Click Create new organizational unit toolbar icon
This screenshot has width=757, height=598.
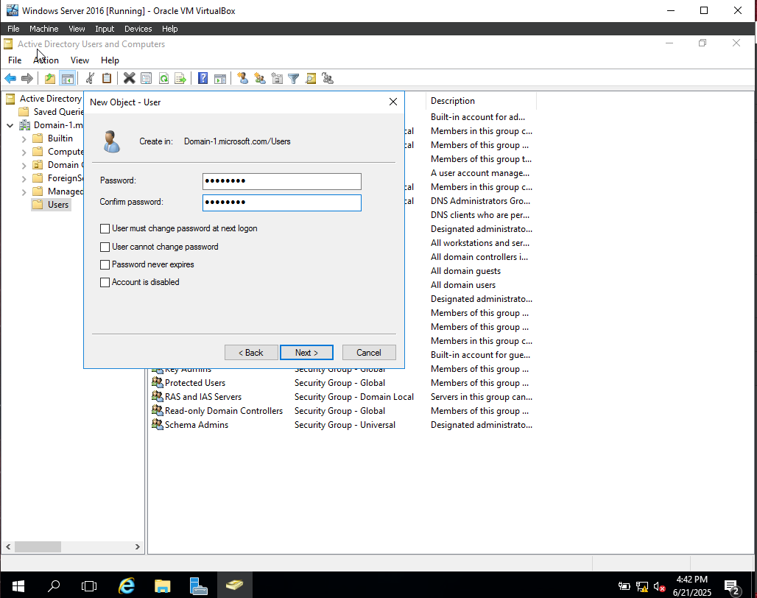[x=277, y=78]
